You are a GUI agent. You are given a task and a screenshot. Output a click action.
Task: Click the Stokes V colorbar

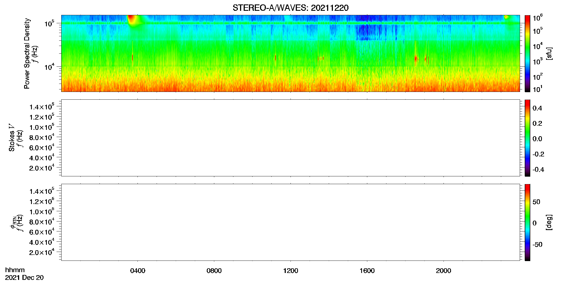(x=527, y=138)
